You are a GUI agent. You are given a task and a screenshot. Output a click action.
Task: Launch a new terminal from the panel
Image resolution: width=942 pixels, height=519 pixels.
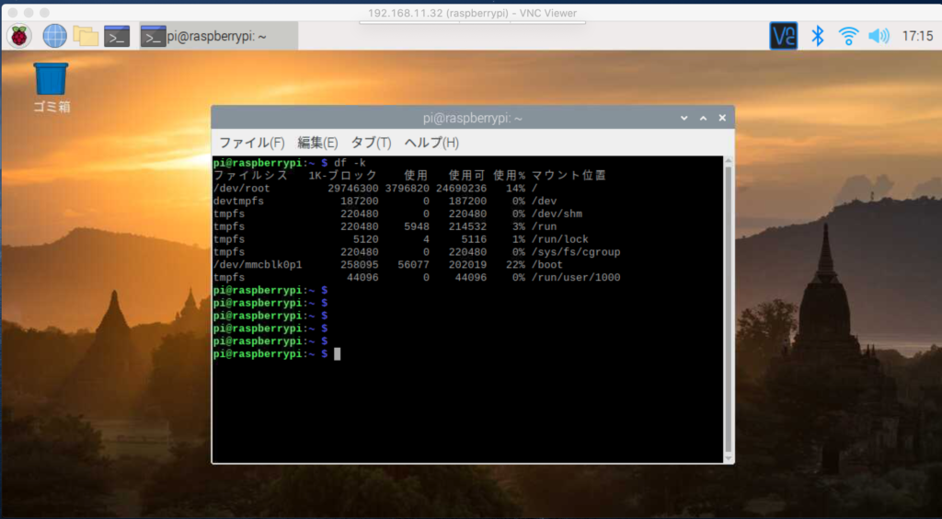click(116, 36)
